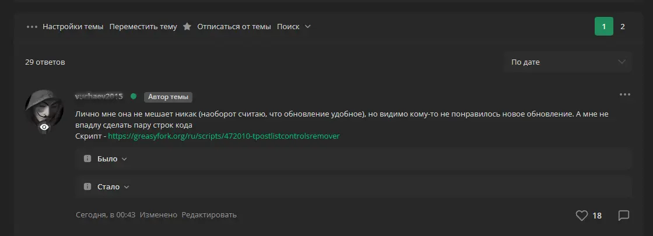Click the info icon next to Стало
This screenshot has height=236, width=653.
click(87, 186)
